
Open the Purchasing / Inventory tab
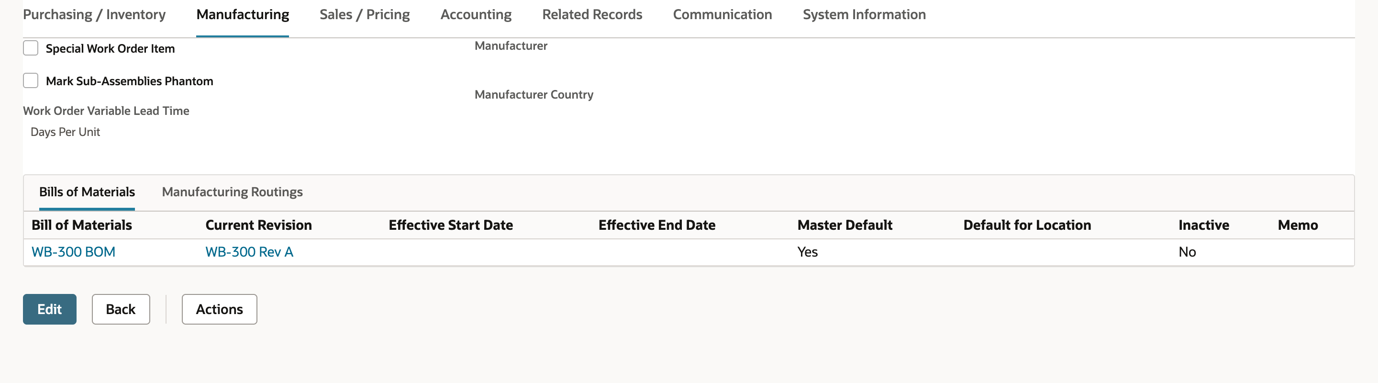pyautogui.click(x=94, y=14)
